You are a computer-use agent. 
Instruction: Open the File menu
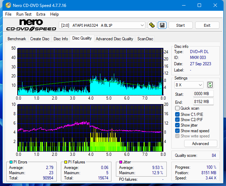tap(8, 14)
